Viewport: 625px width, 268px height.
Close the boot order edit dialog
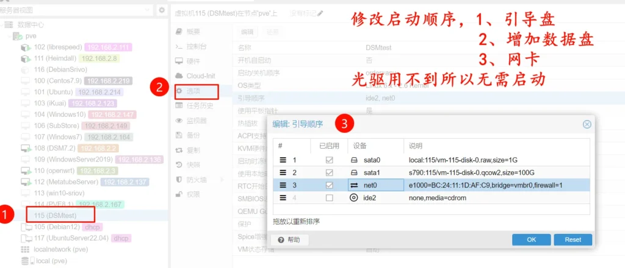587,124
